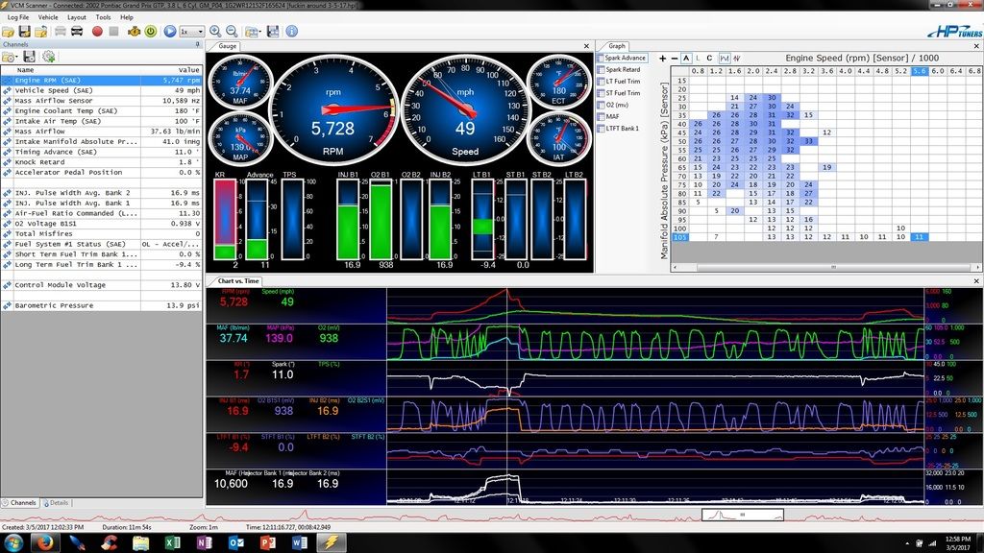
Task: Close the Chart vs. Time panel
Action: [x=976, y=281]
